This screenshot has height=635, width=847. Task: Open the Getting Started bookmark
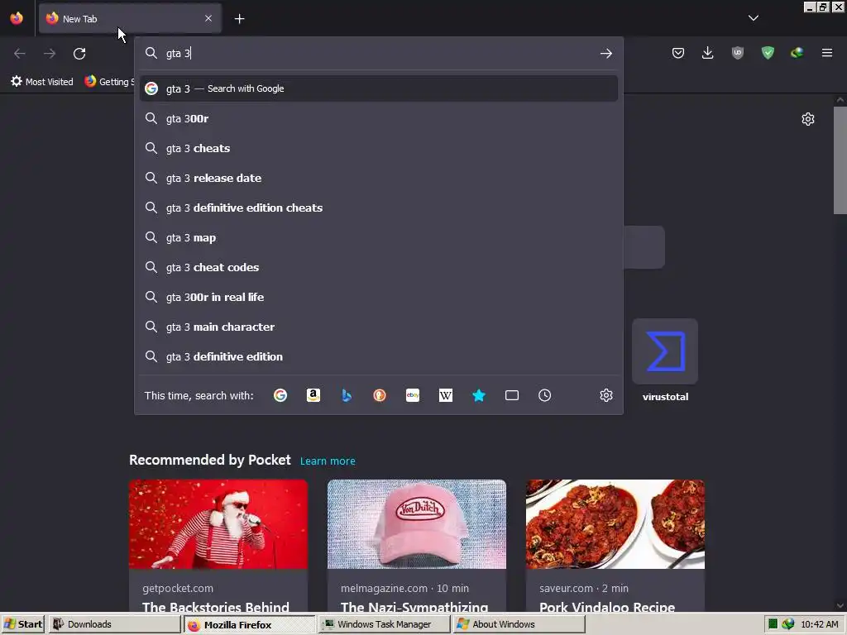pos(110,82)
